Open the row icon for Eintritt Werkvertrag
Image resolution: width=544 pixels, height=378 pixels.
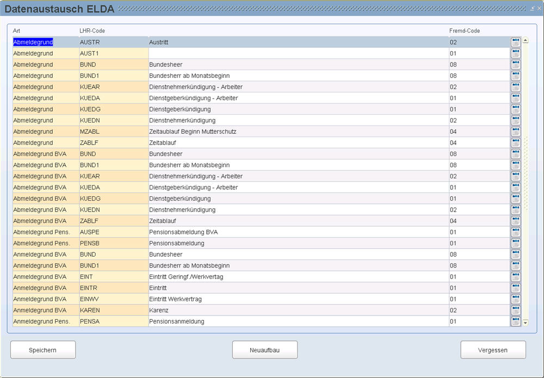pos(515,299)
